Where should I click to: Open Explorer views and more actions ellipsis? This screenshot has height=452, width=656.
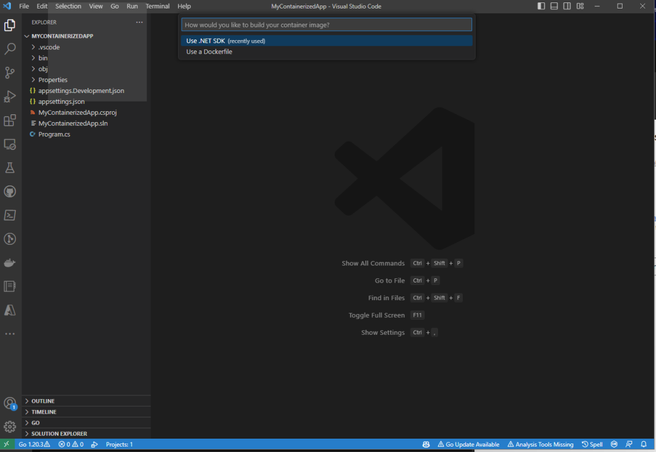tap(139, 22)
